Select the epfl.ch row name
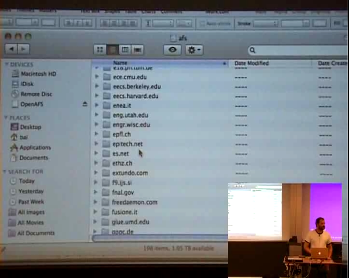 [x=122, y=134]
